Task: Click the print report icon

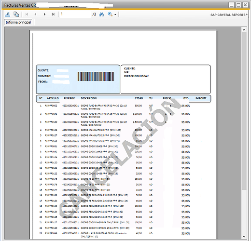Action: click(16, 14)
